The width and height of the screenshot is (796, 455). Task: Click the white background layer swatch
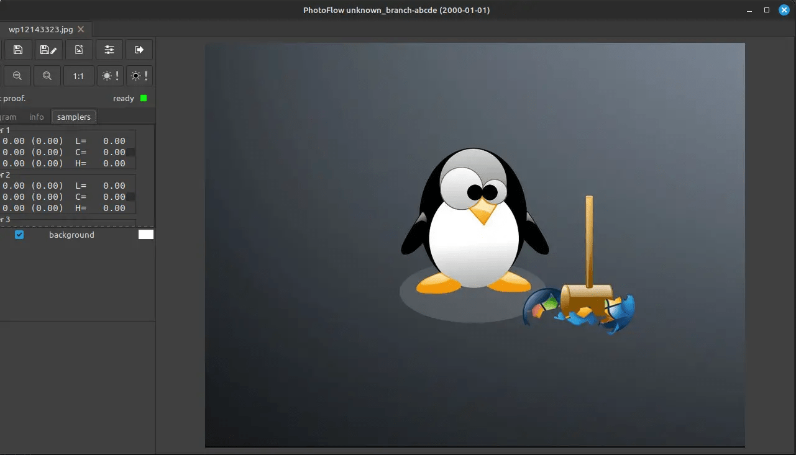pos(145,235)
